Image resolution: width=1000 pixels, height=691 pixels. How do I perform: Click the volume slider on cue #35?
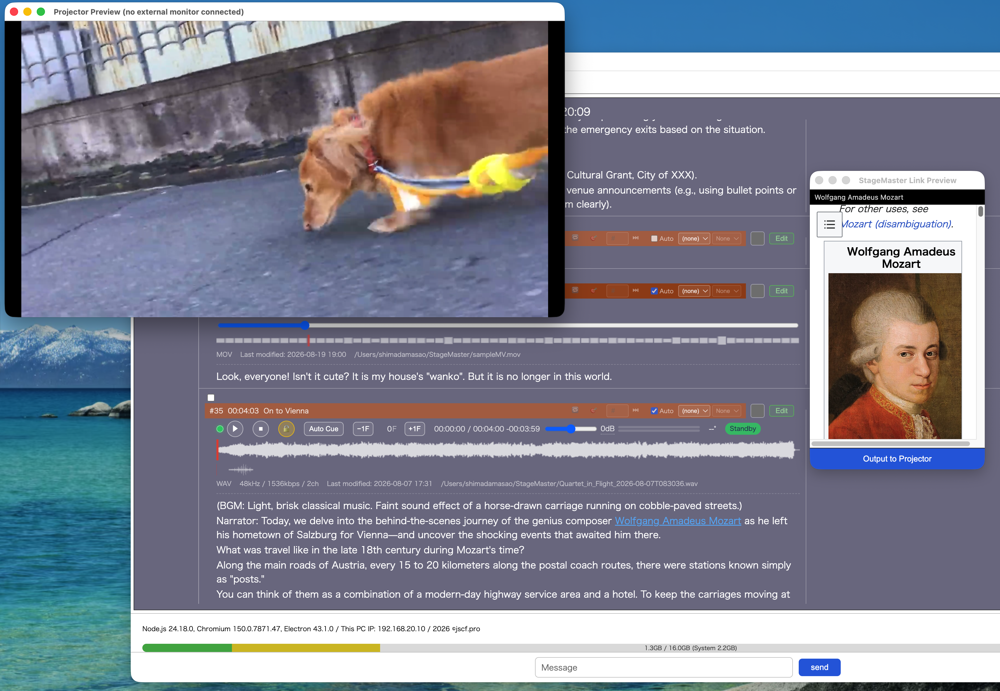(571, 429)
